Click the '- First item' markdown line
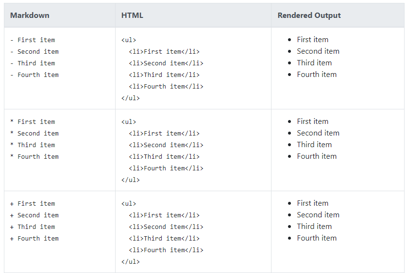The width and height of the screenshot is (407, 273). (x=33, y=40)
